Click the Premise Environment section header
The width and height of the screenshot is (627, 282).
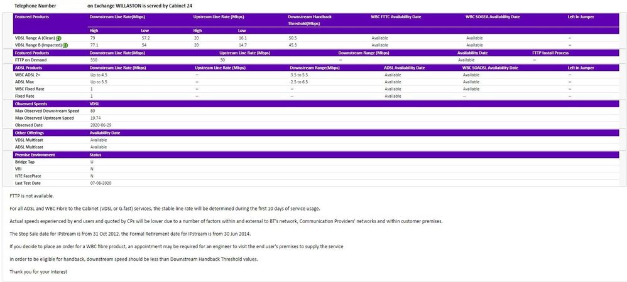pyautogui.click(x=35, y=155)
